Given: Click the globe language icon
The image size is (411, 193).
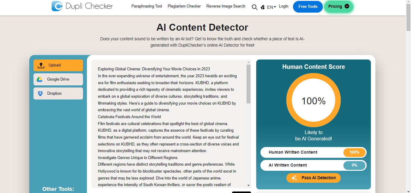Looking at the screenshot, I should tap(263, 7).
